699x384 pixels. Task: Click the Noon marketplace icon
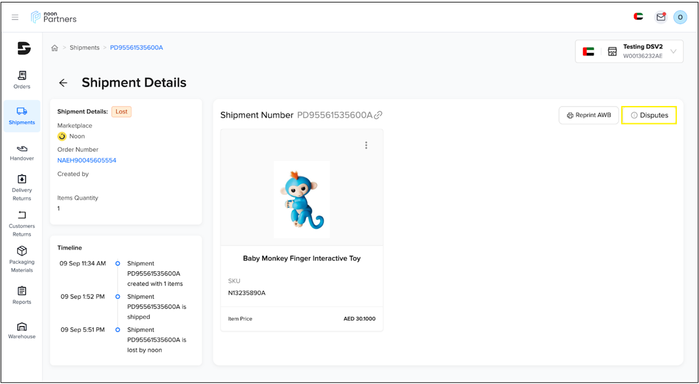(x=62, y=136)
